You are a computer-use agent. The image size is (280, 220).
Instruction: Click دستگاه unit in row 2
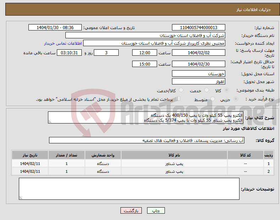103,171
